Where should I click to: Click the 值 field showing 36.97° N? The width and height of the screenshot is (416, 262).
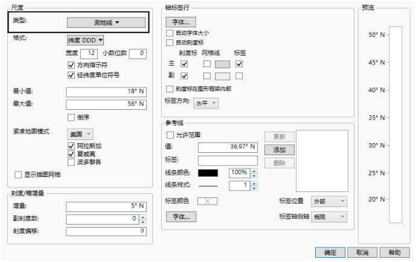click(228, 147)
